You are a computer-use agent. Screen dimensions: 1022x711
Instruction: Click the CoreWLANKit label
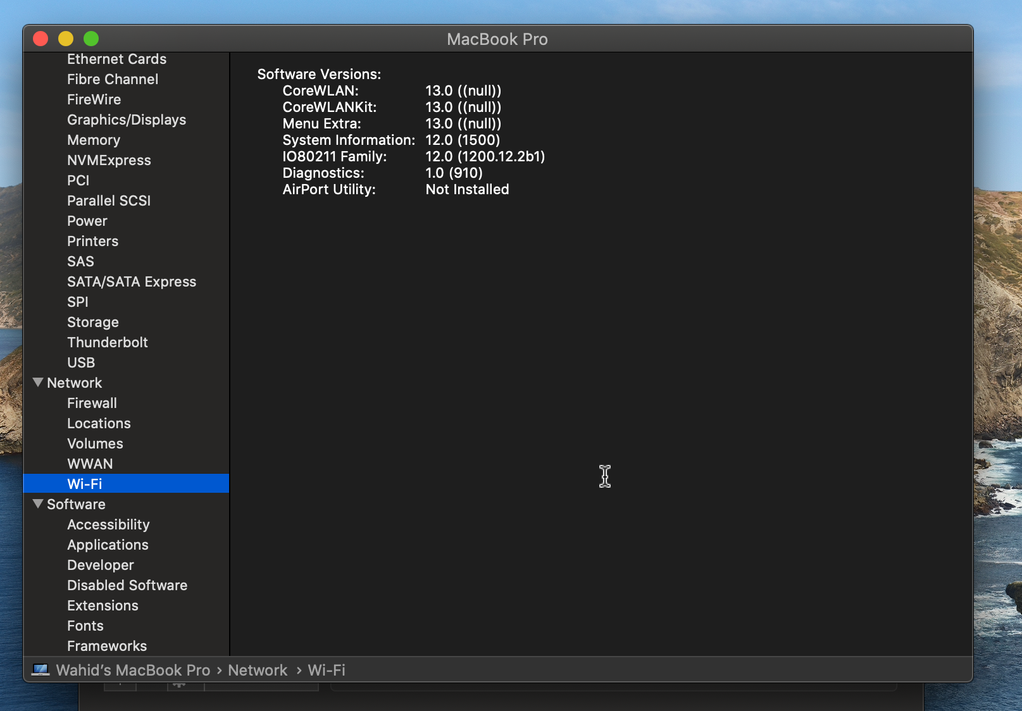coord(330,107)
